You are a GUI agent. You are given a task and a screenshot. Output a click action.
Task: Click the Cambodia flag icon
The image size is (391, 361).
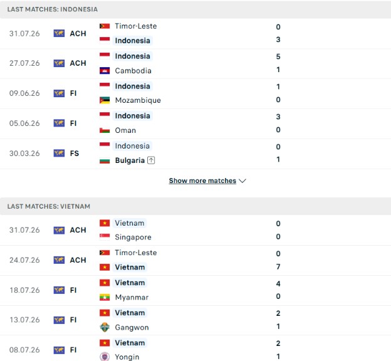coord(105,71)
